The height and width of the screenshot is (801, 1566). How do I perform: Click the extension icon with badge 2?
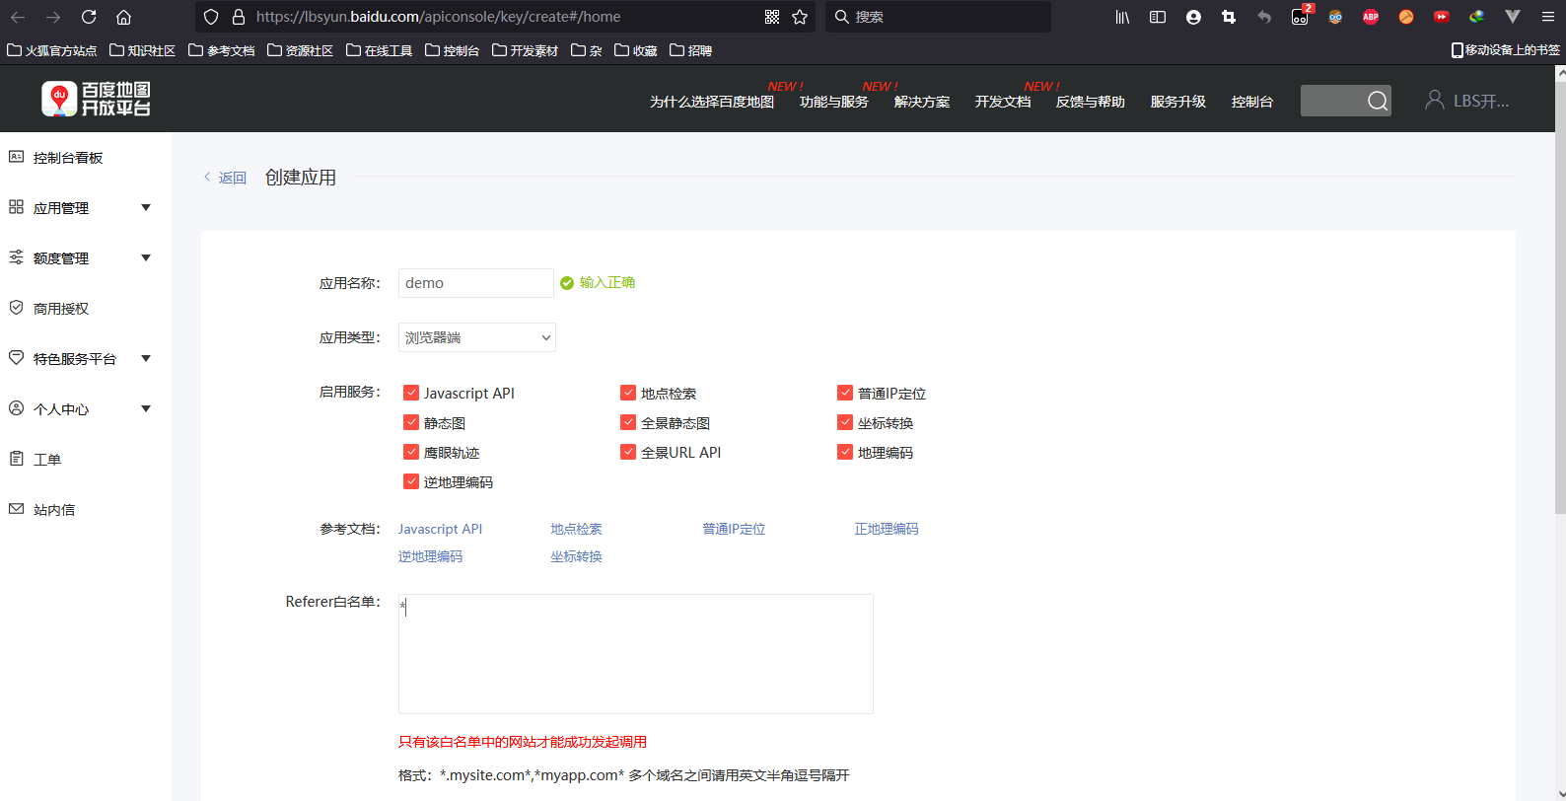1301,16
